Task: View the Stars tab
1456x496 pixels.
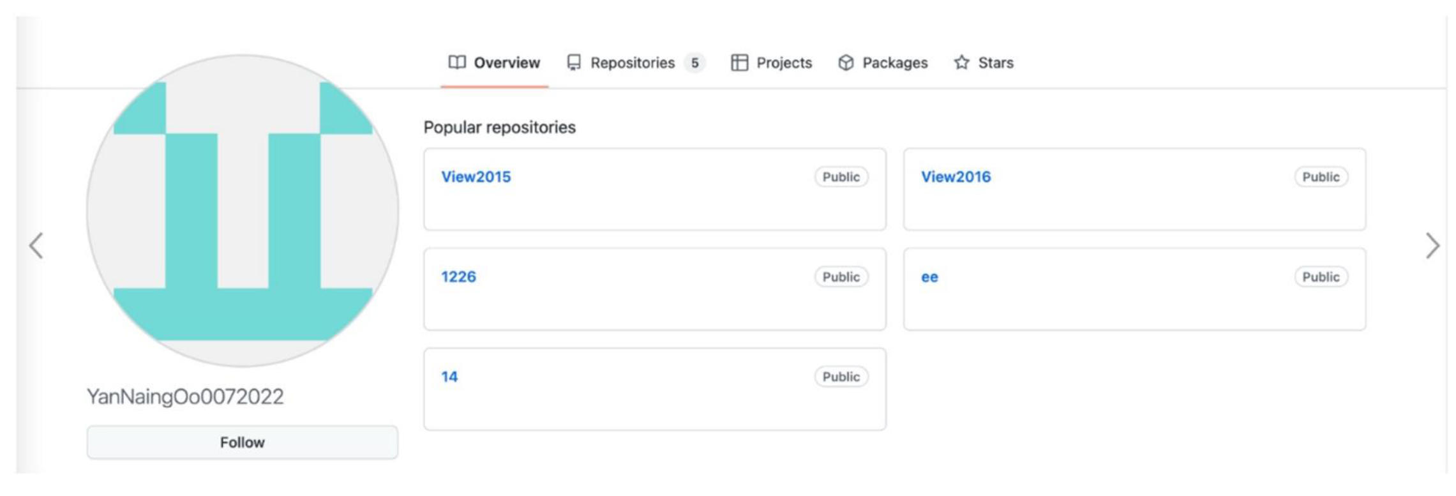Action: [995, 63]
